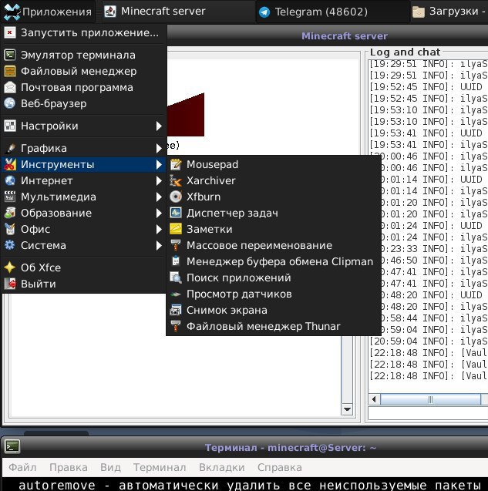Open the Правка menu in Terminal
This screenshot has height=491, width=488.
pyautogui.click(x=69, y=468)
